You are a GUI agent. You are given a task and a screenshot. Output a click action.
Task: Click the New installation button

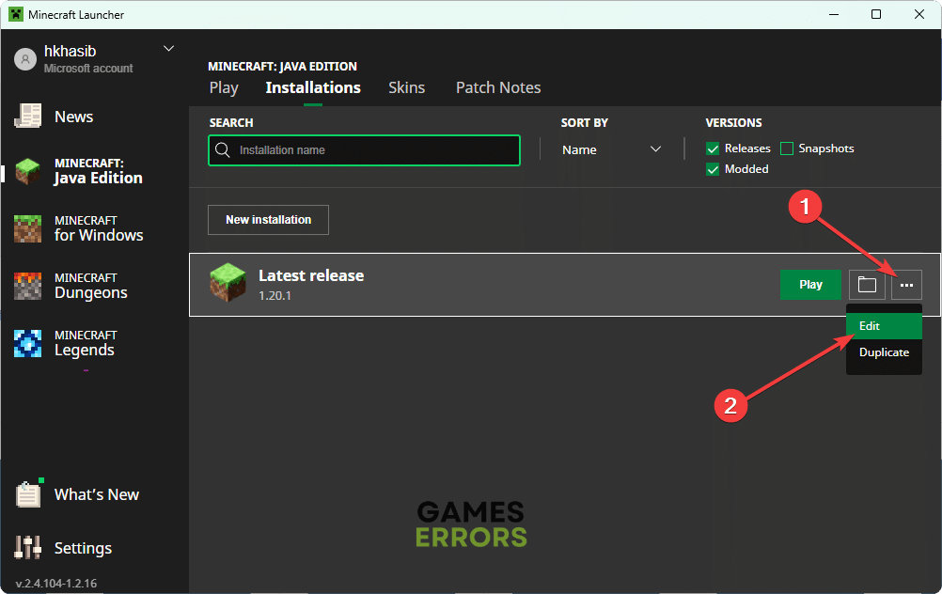click(268, 220)
